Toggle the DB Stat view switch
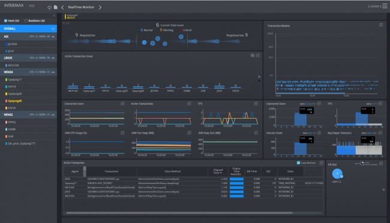 click(x=362, y=163)
